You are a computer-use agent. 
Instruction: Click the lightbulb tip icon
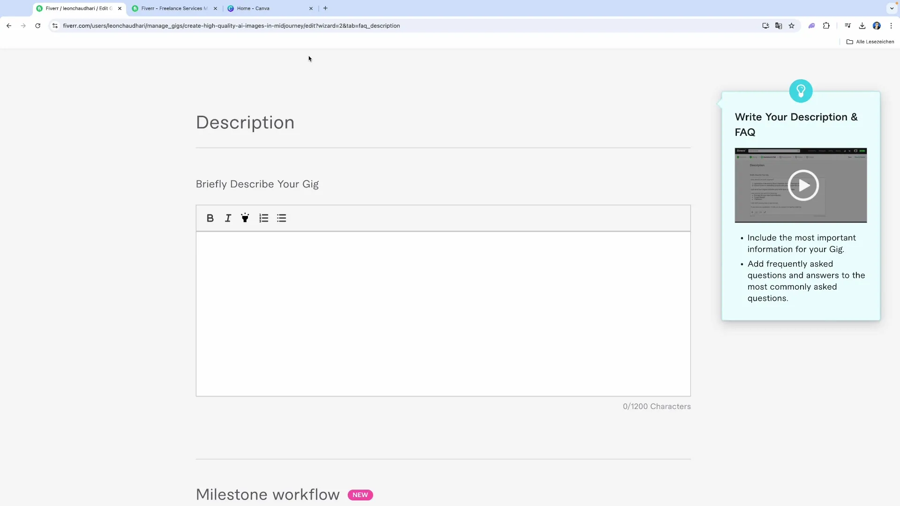tap(801, 91)
